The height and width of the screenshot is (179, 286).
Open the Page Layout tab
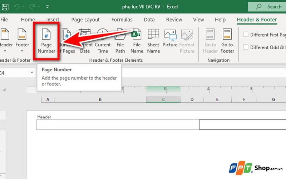(x=85, y=20)
